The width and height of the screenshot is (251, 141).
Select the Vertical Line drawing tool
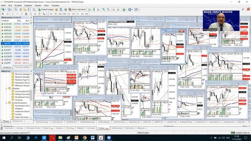tap(13, 14)
